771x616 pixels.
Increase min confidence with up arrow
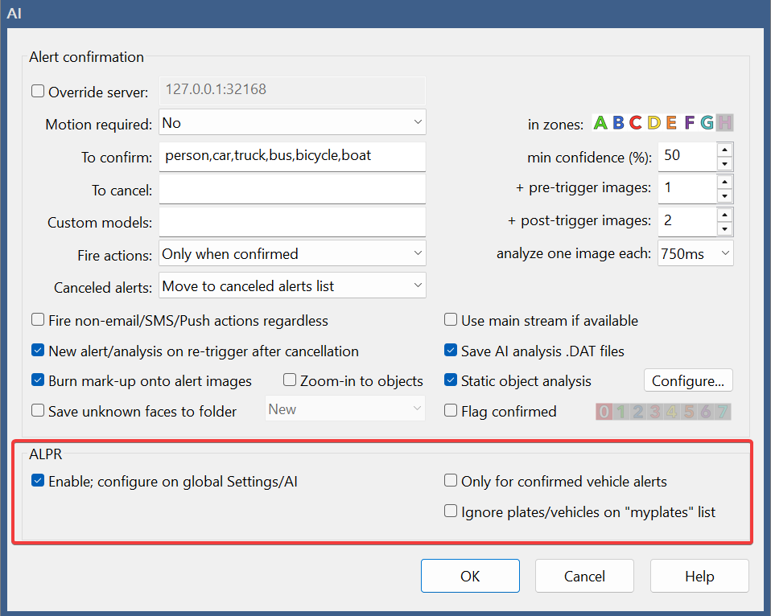coord(725,150)
